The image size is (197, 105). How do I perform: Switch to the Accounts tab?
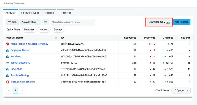[x=11, y=13]
